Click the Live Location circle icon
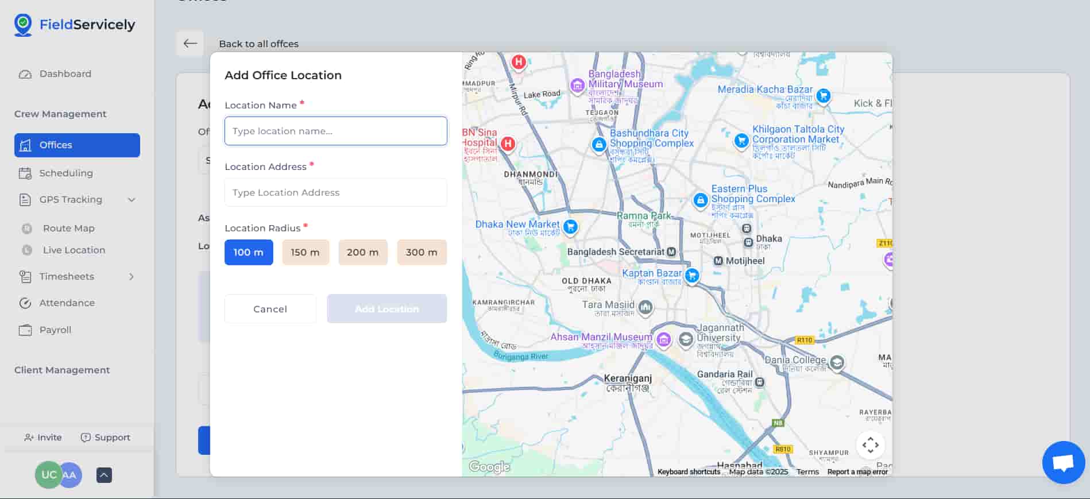The height and width of the screenshot is (499, 1090). click(x=27, y=250)
